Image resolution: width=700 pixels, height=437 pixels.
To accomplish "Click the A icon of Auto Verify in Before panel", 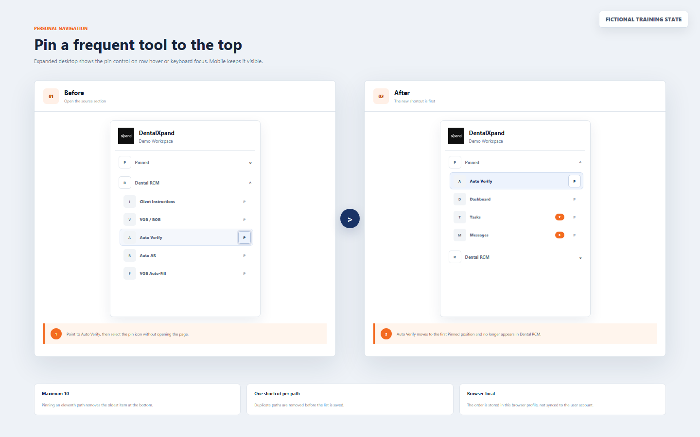I will tap(130, 237).
